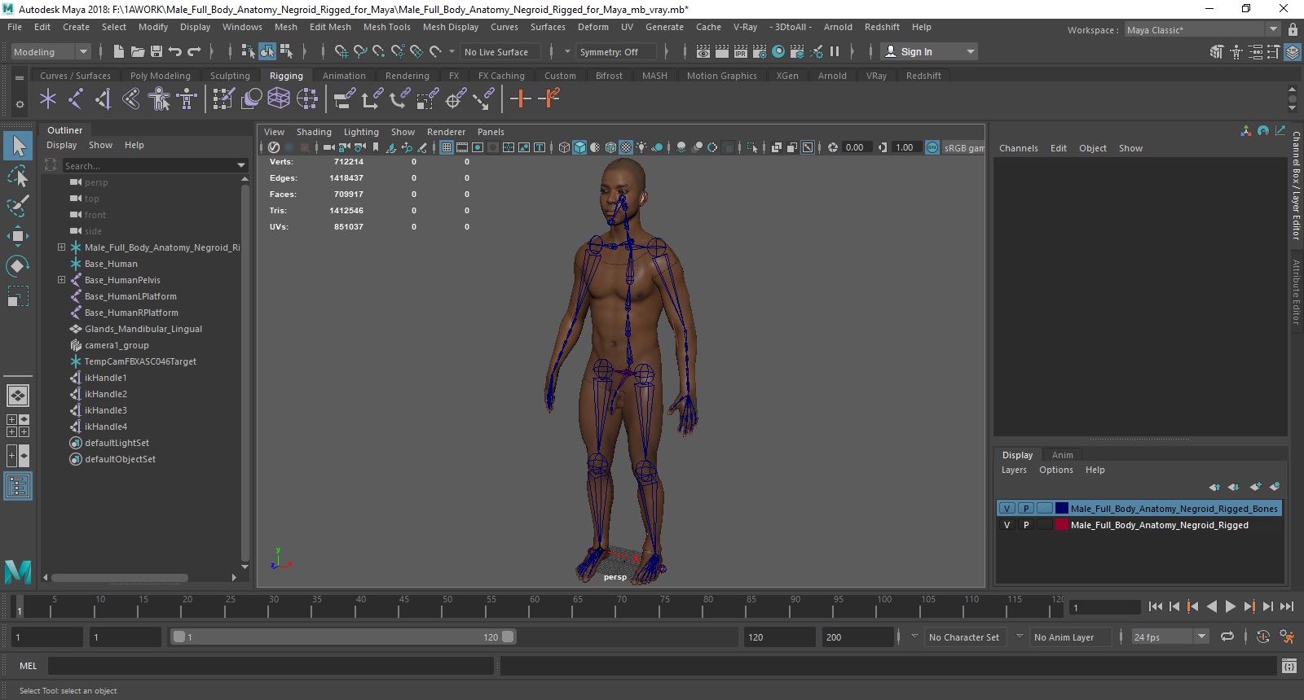Open the Hypershade sphere icon
Image resolution: width=1304 pixels, height=700 pixels.
[778, 51]
